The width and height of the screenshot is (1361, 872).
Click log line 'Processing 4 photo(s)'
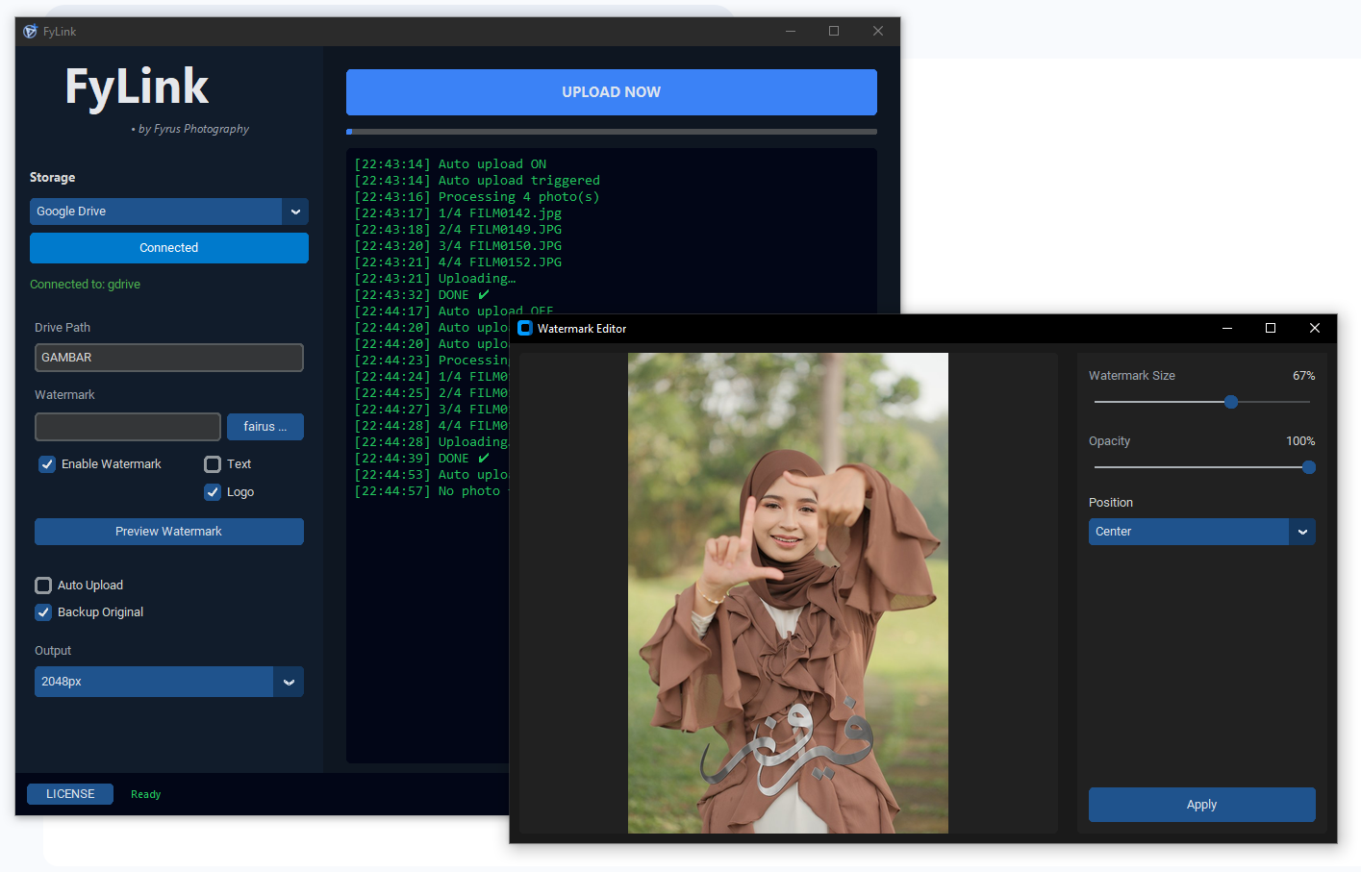477,197
